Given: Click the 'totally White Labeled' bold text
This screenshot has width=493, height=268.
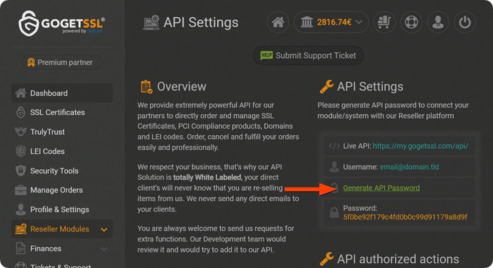Looking at the screenshot, I should pyautogui.click(x=207, y=177).
